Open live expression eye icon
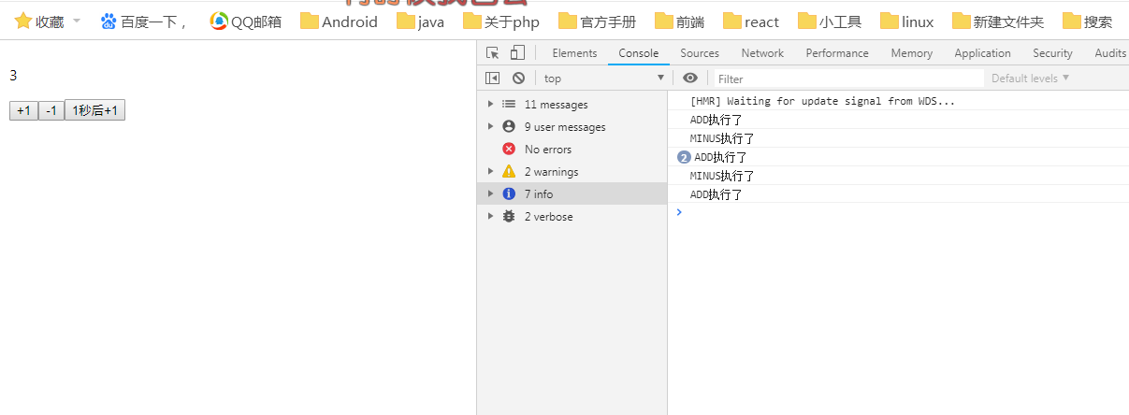This screenshot has height=415, width=1129. [690, 78]
